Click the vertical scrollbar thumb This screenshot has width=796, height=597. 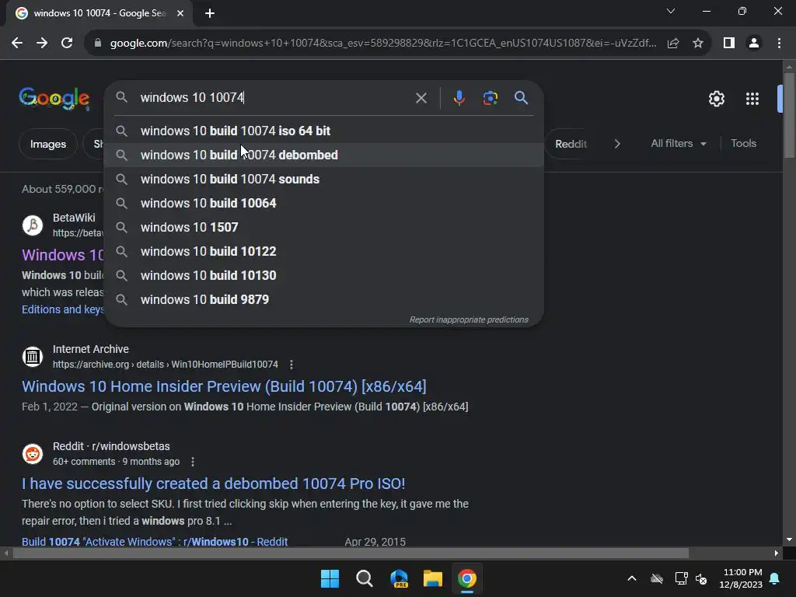789,116
